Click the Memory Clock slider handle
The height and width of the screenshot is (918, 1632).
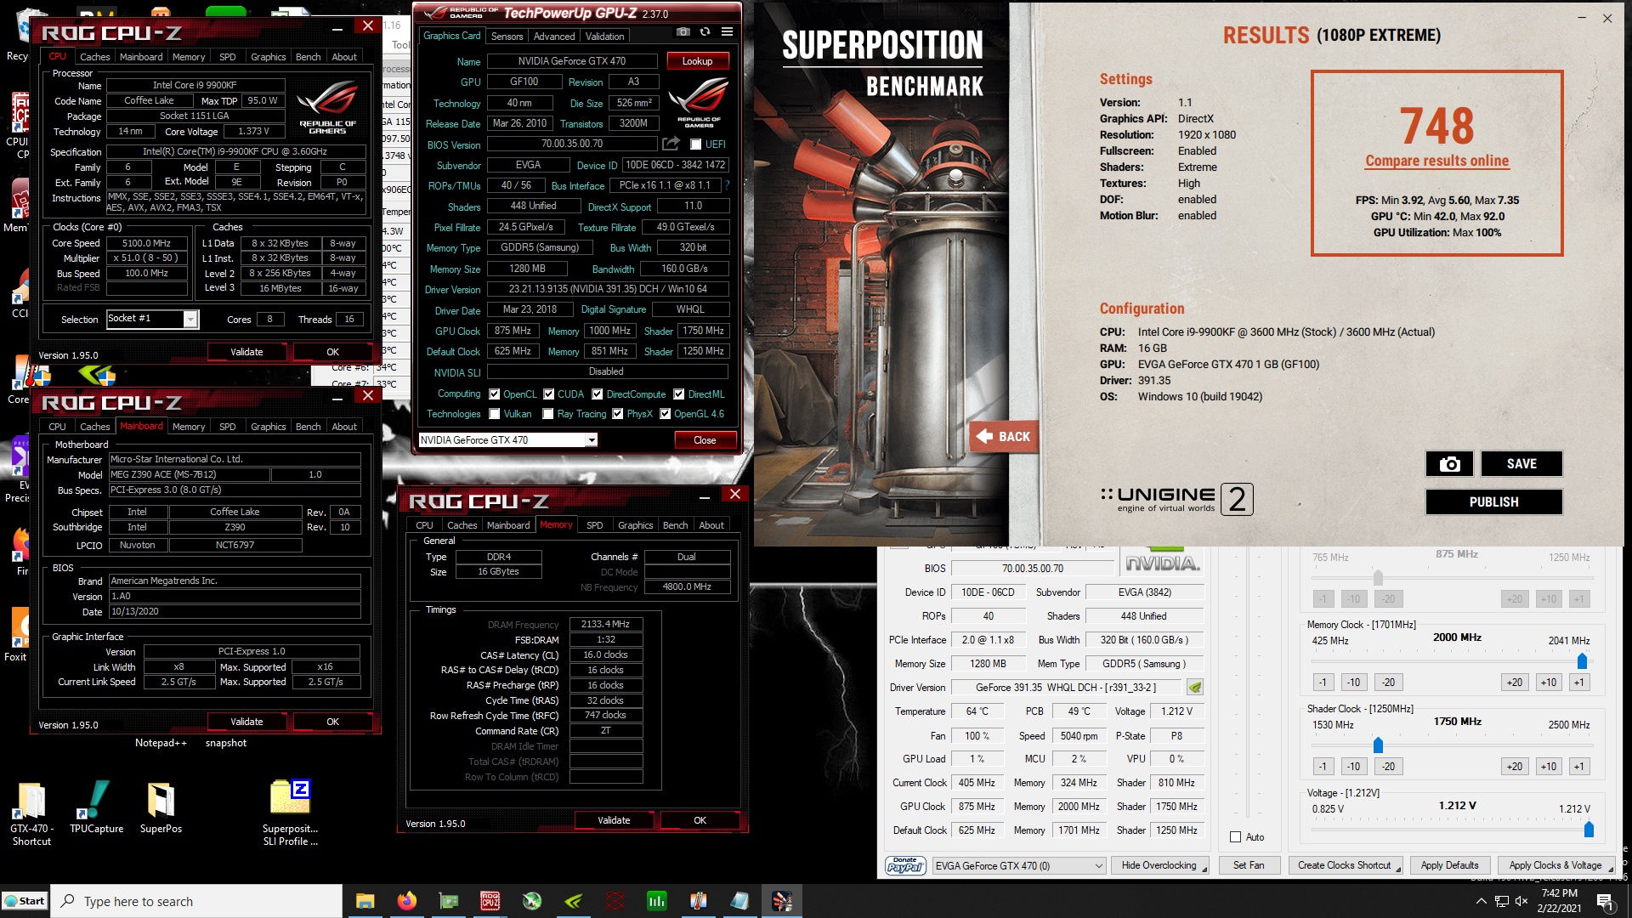coord(1582,661)
